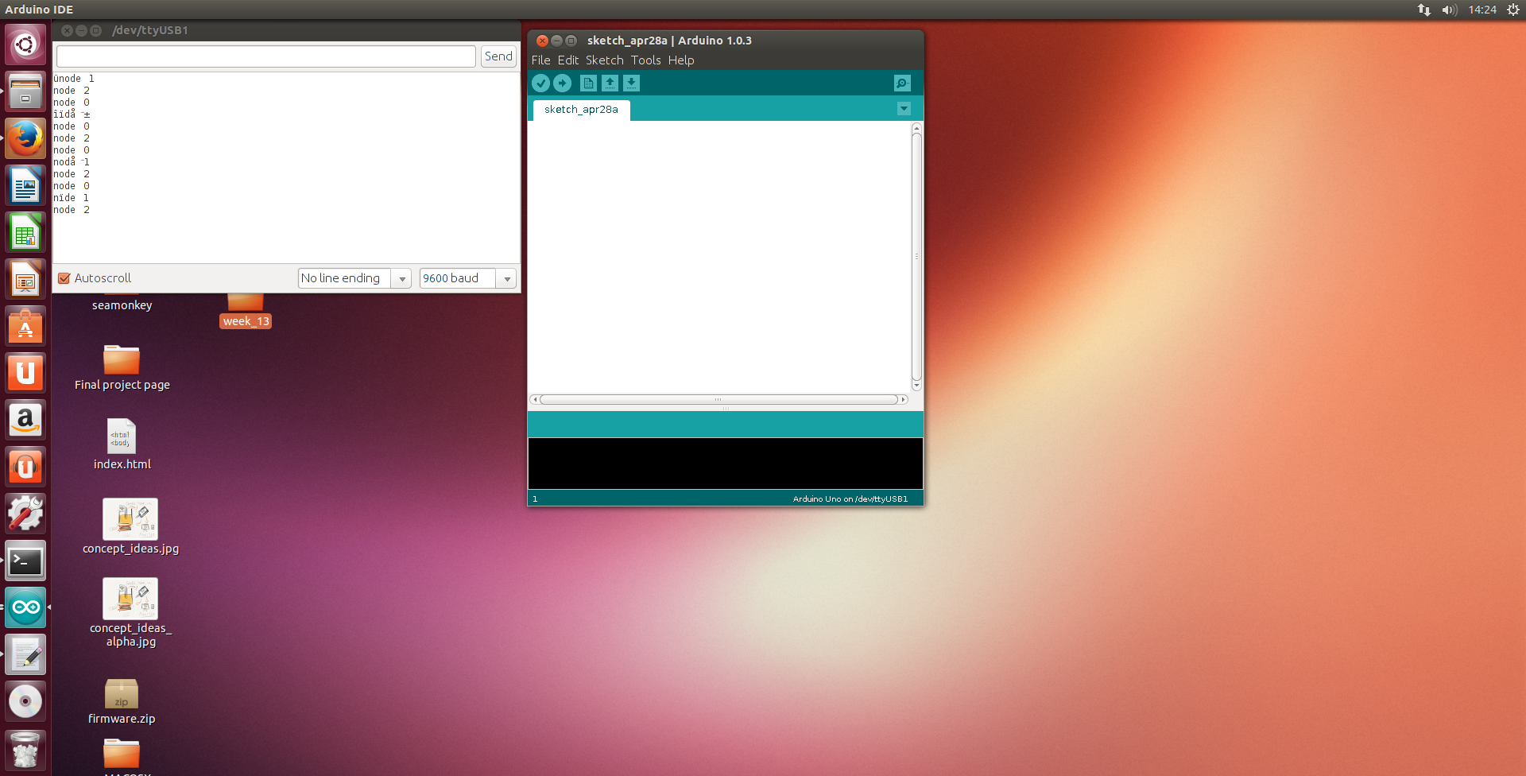Click the clock showing 14:24
The image size is (1526, 776).
coord(1482,10)
